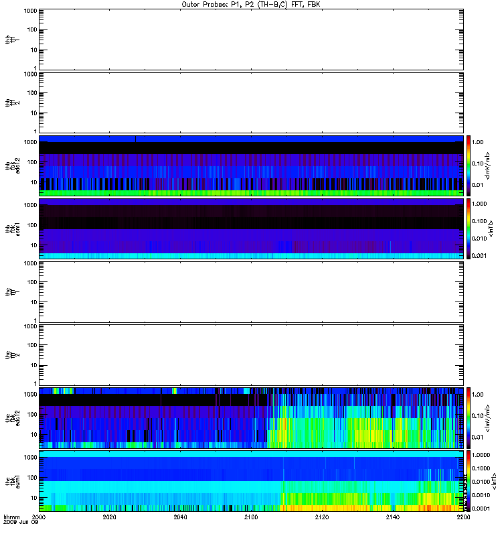Click the "1.0000" label on thc scm1 color bar
Screen dimensions: 502x536
(x=481, y=455)
